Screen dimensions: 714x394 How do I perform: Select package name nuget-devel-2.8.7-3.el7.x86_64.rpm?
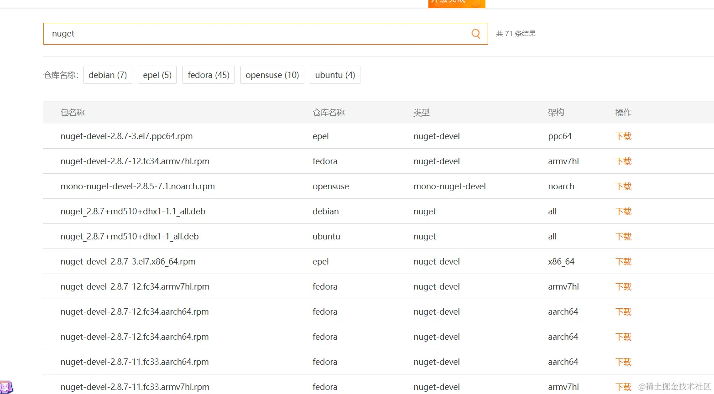click(x=128, y=262)
